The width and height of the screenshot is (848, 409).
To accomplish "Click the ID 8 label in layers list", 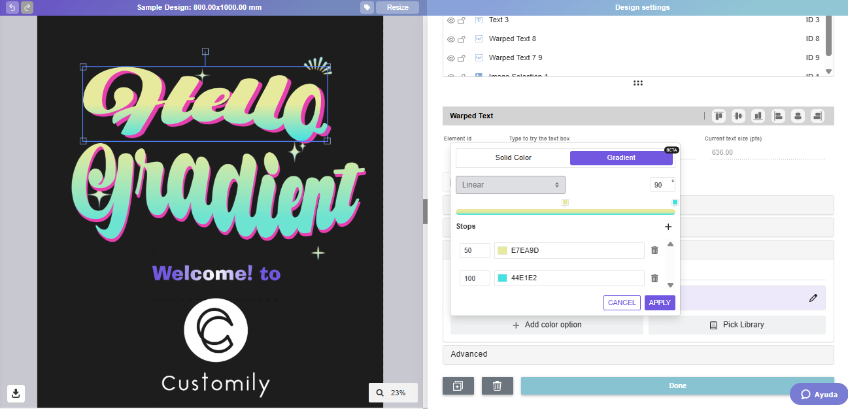I will pos(813,39).
